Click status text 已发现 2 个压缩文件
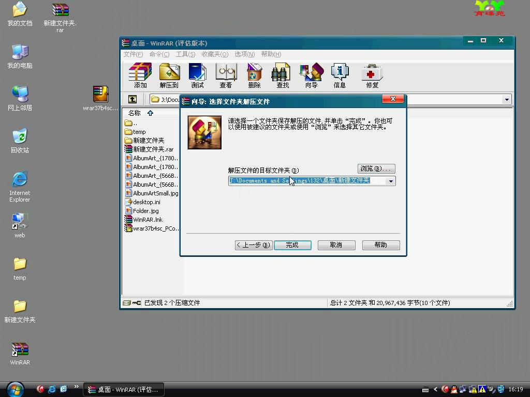This screenshot has width=530, height=397. pyautogui.click(x=172, y=303)
